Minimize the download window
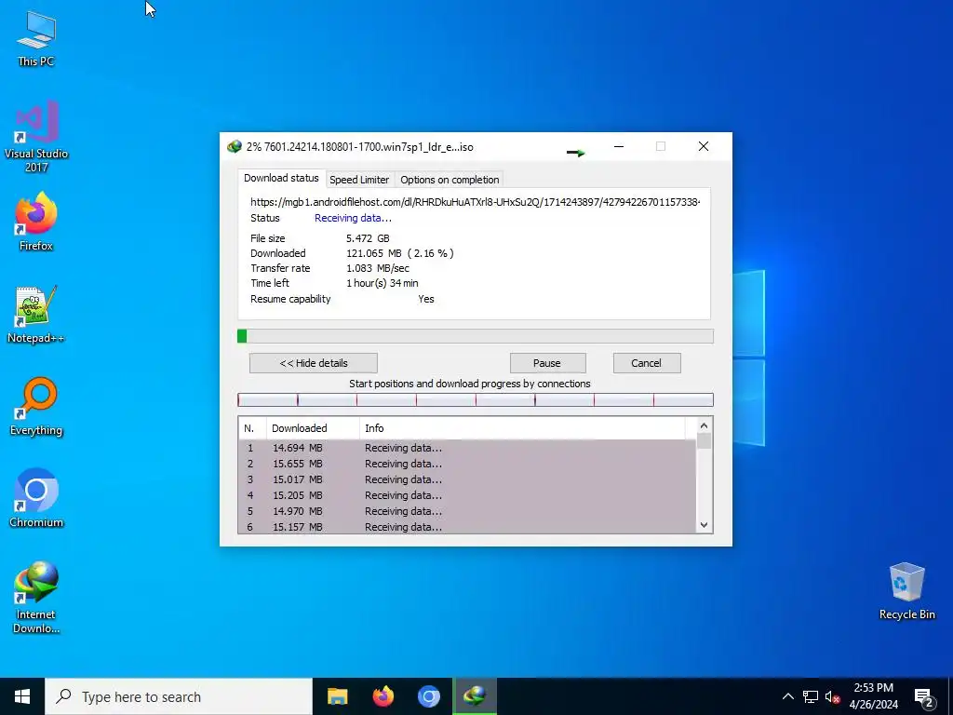 pyautogui.click(x=619, y=146)
